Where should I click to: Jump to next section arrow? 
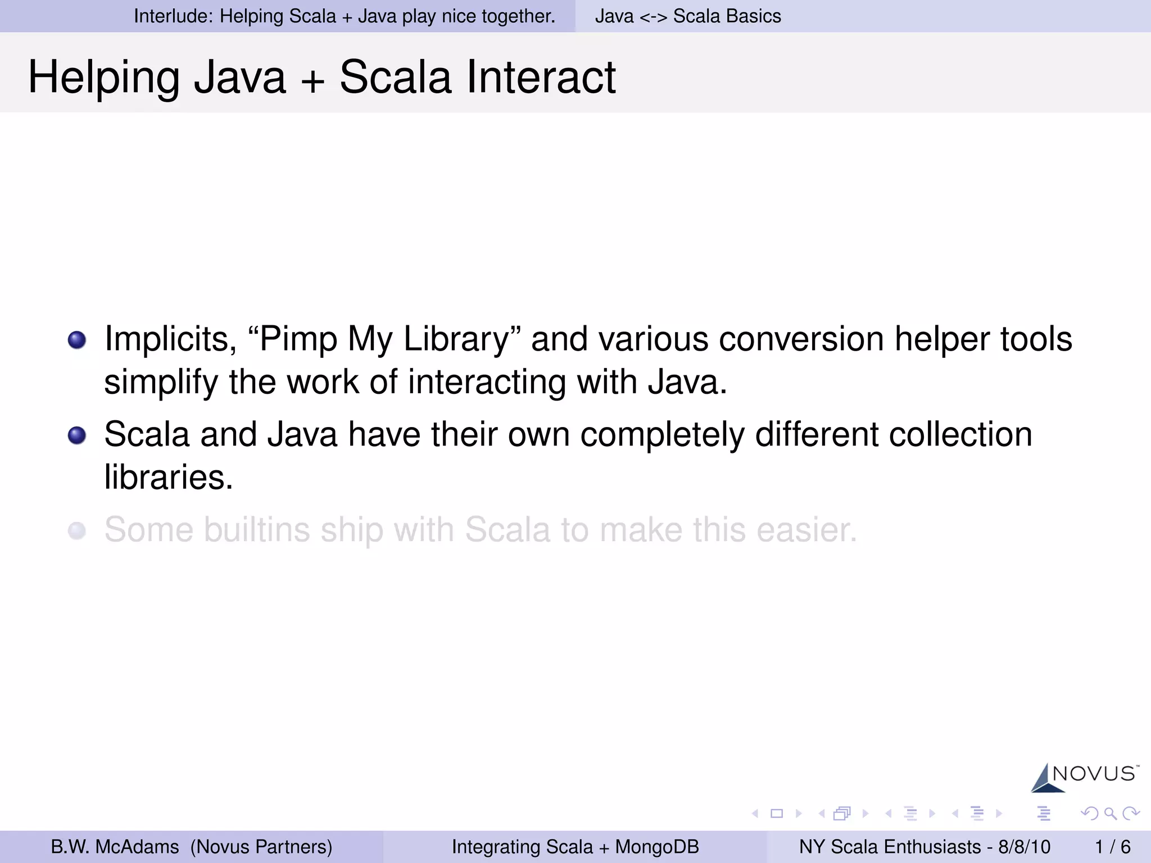pyautogui.click(x=999, y=814)
